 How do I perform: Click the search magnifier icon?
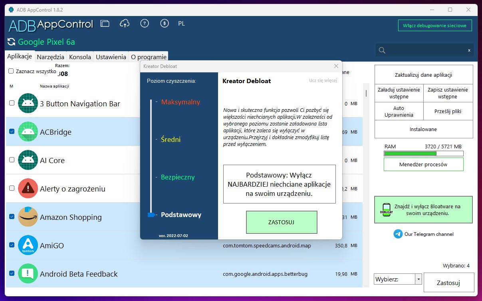tap(382, 50)
